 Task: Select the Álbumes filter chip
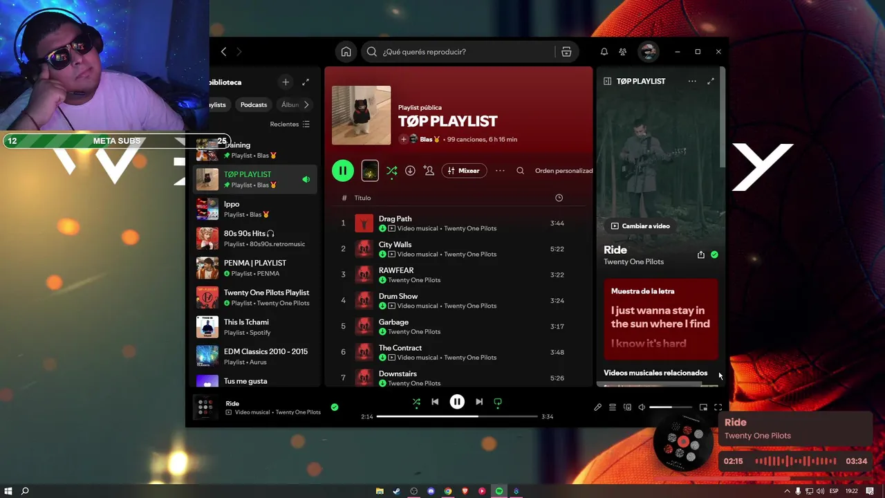[290, 104]
